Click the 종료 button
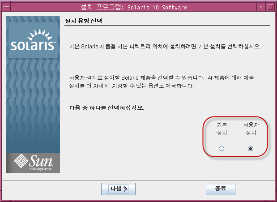Image resolution: width=277 pixels, height=202 pixels. coord(221,189)
